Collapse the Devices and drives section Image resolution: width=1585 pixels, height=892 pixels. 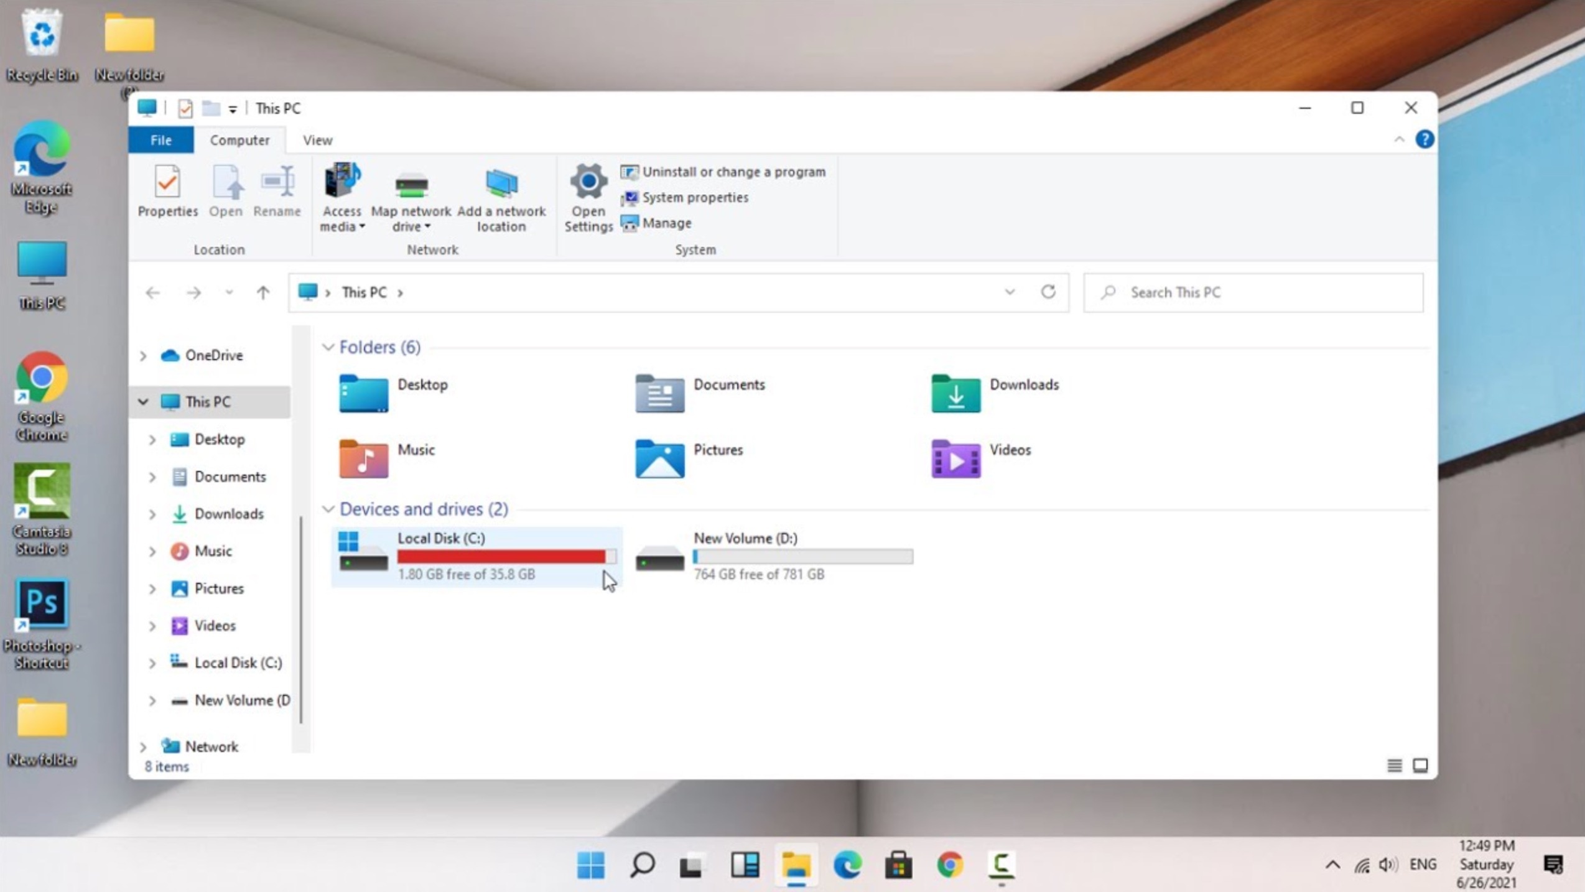coord(329,509)
